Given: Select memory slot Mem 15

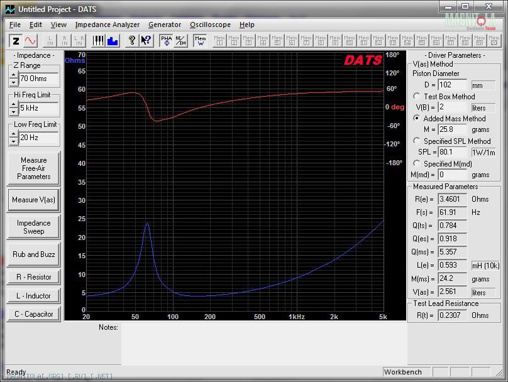Looking at the screenshot, I should click(421, 41).
